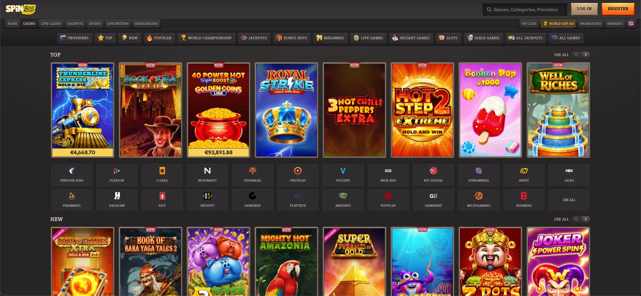Image resolution: width=641 pixels, height=296 pixels.
Task: Open the Inout provider tile
Action: pyautogui.click(x=524, y=174)
